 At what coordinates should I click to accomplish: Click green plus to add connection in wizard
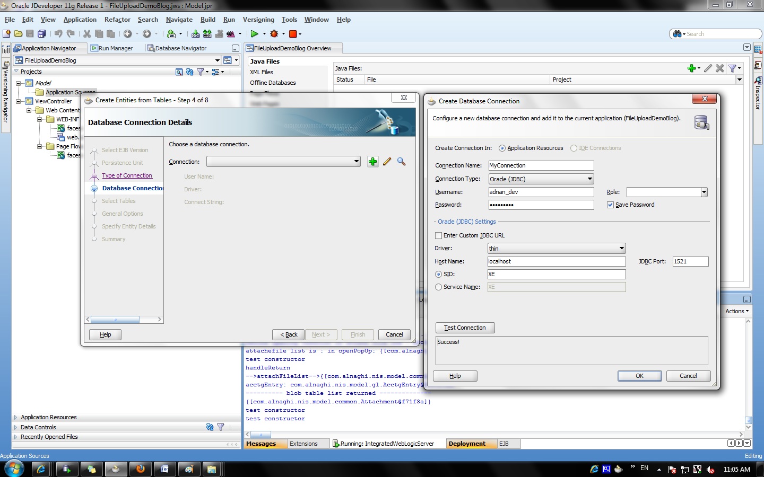(373, 162)
